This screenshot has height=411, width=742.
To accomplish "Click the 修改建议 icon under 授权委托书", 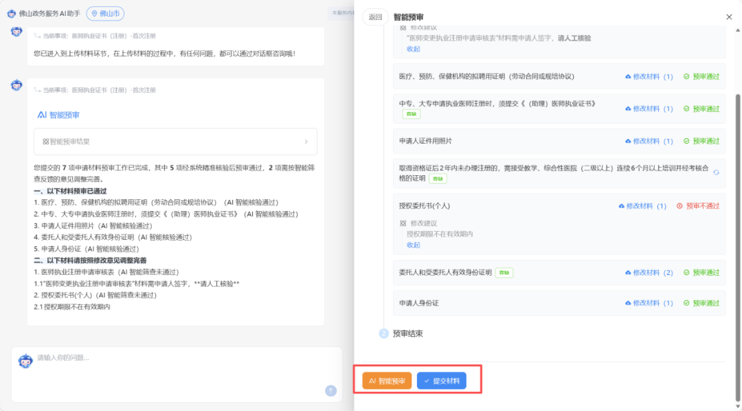I will point(403,223).
